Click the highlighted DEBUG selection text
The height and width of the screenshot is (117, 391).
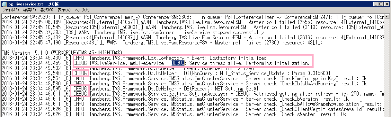pos(178,63)
